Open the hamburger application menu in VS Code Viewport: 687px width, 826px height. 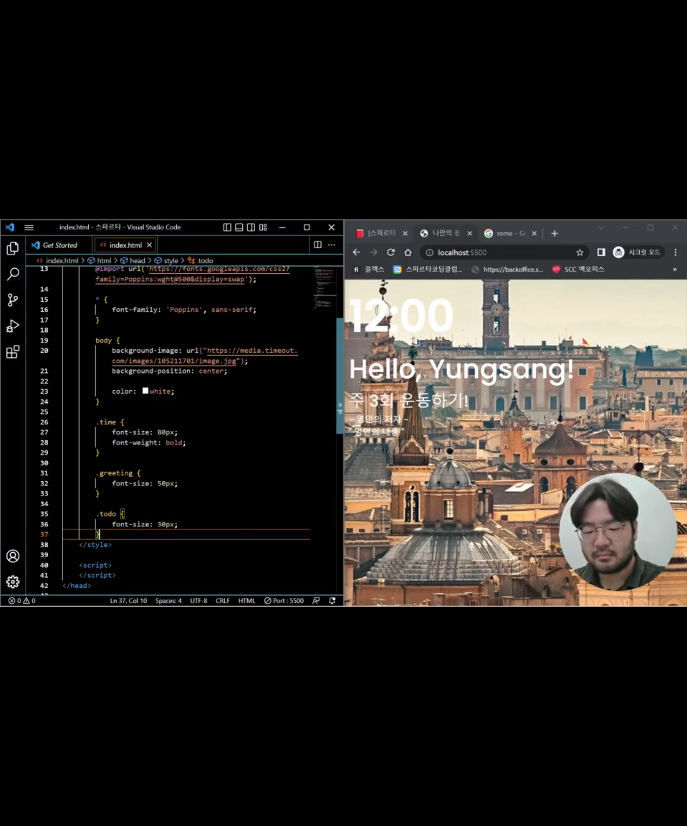point(29,227)
